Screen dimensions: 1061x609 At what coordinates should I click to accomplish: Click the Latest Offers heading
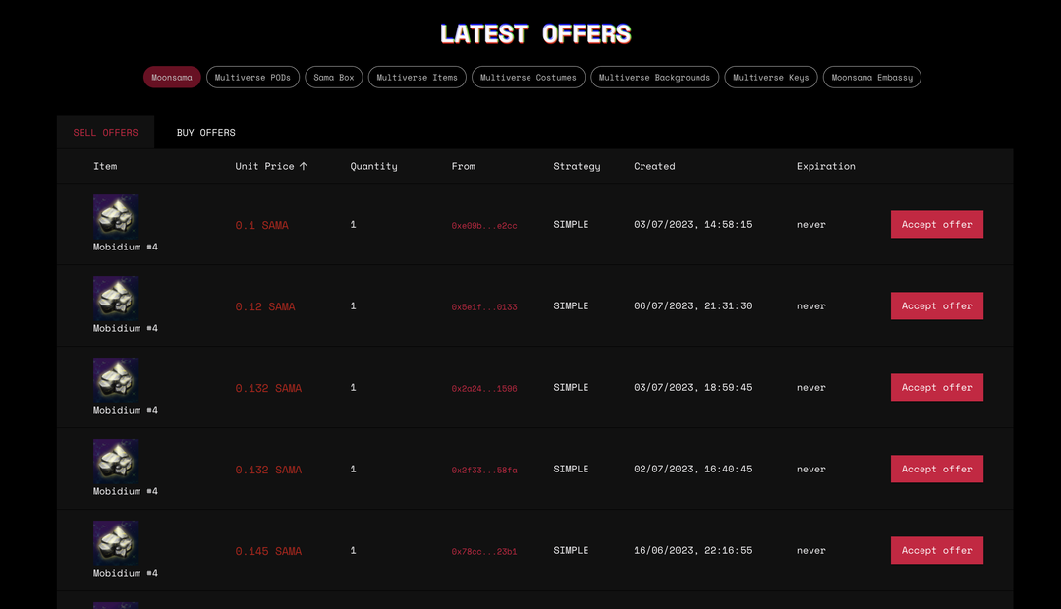click(535, 33)
